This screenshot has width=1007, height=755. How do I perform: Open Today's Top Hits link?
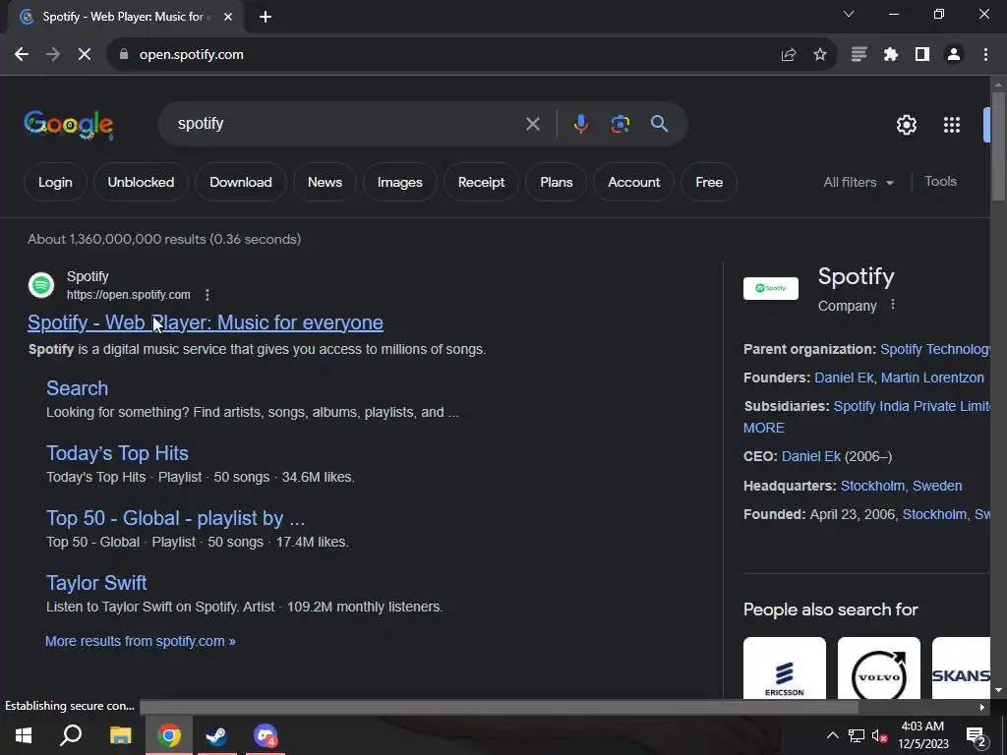[118, 453]
